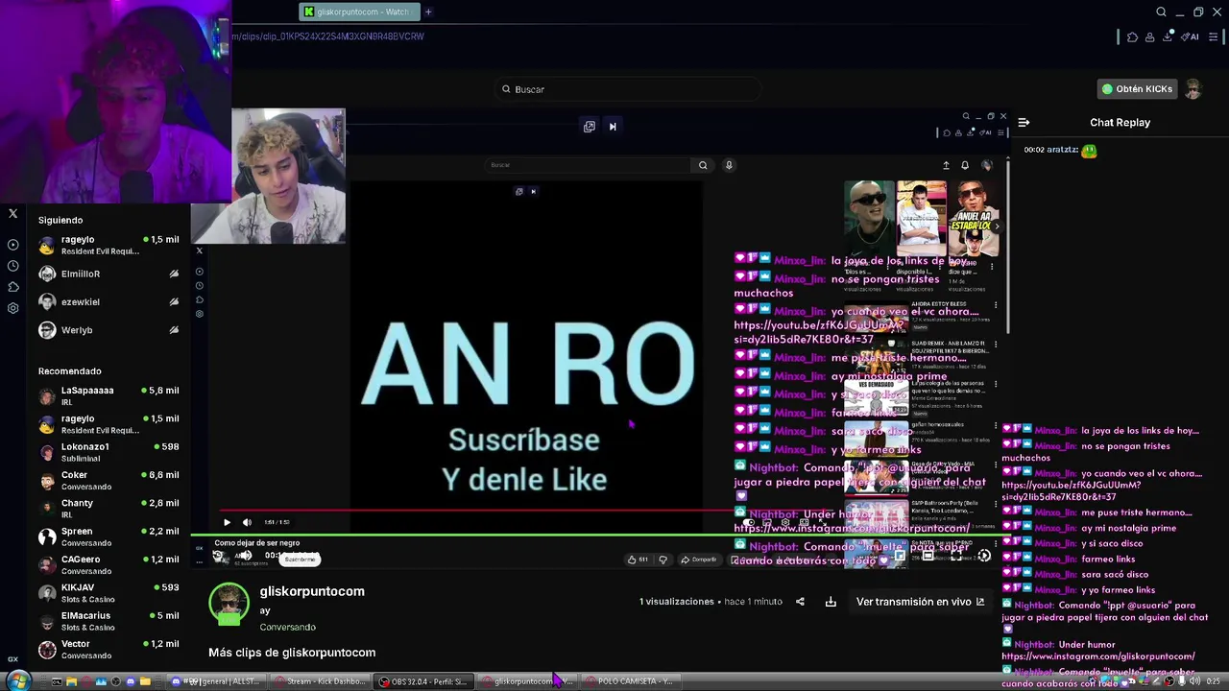Click the YouTube notifications bell
Viewport: 1229px width, 691px height.
pos(965,165)
